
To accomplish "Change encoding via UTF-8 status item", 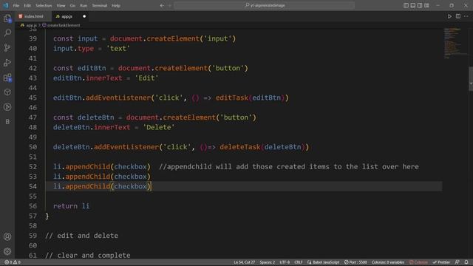I will coord(285,262).
